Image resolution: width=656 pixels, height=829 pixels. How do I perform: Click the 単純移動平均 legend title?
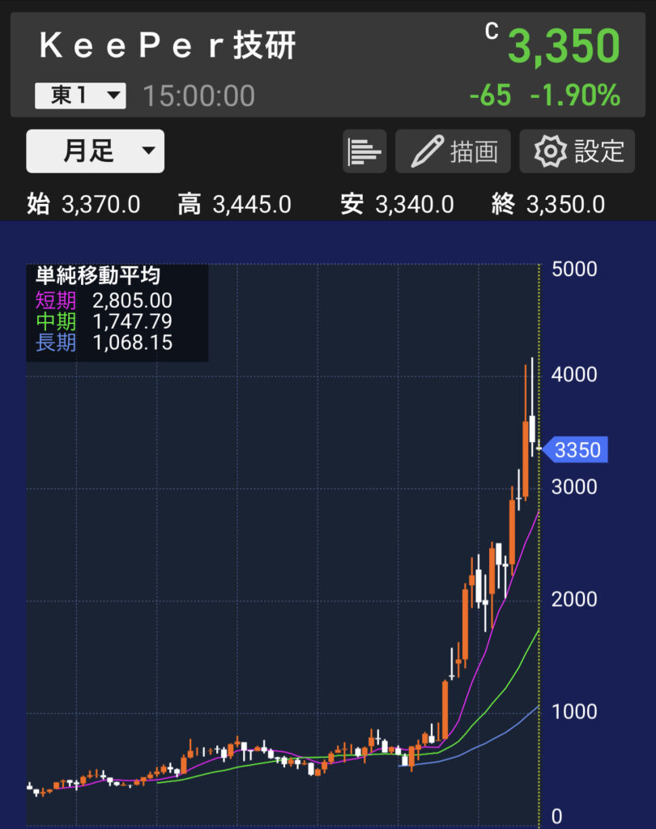point(98,275)
